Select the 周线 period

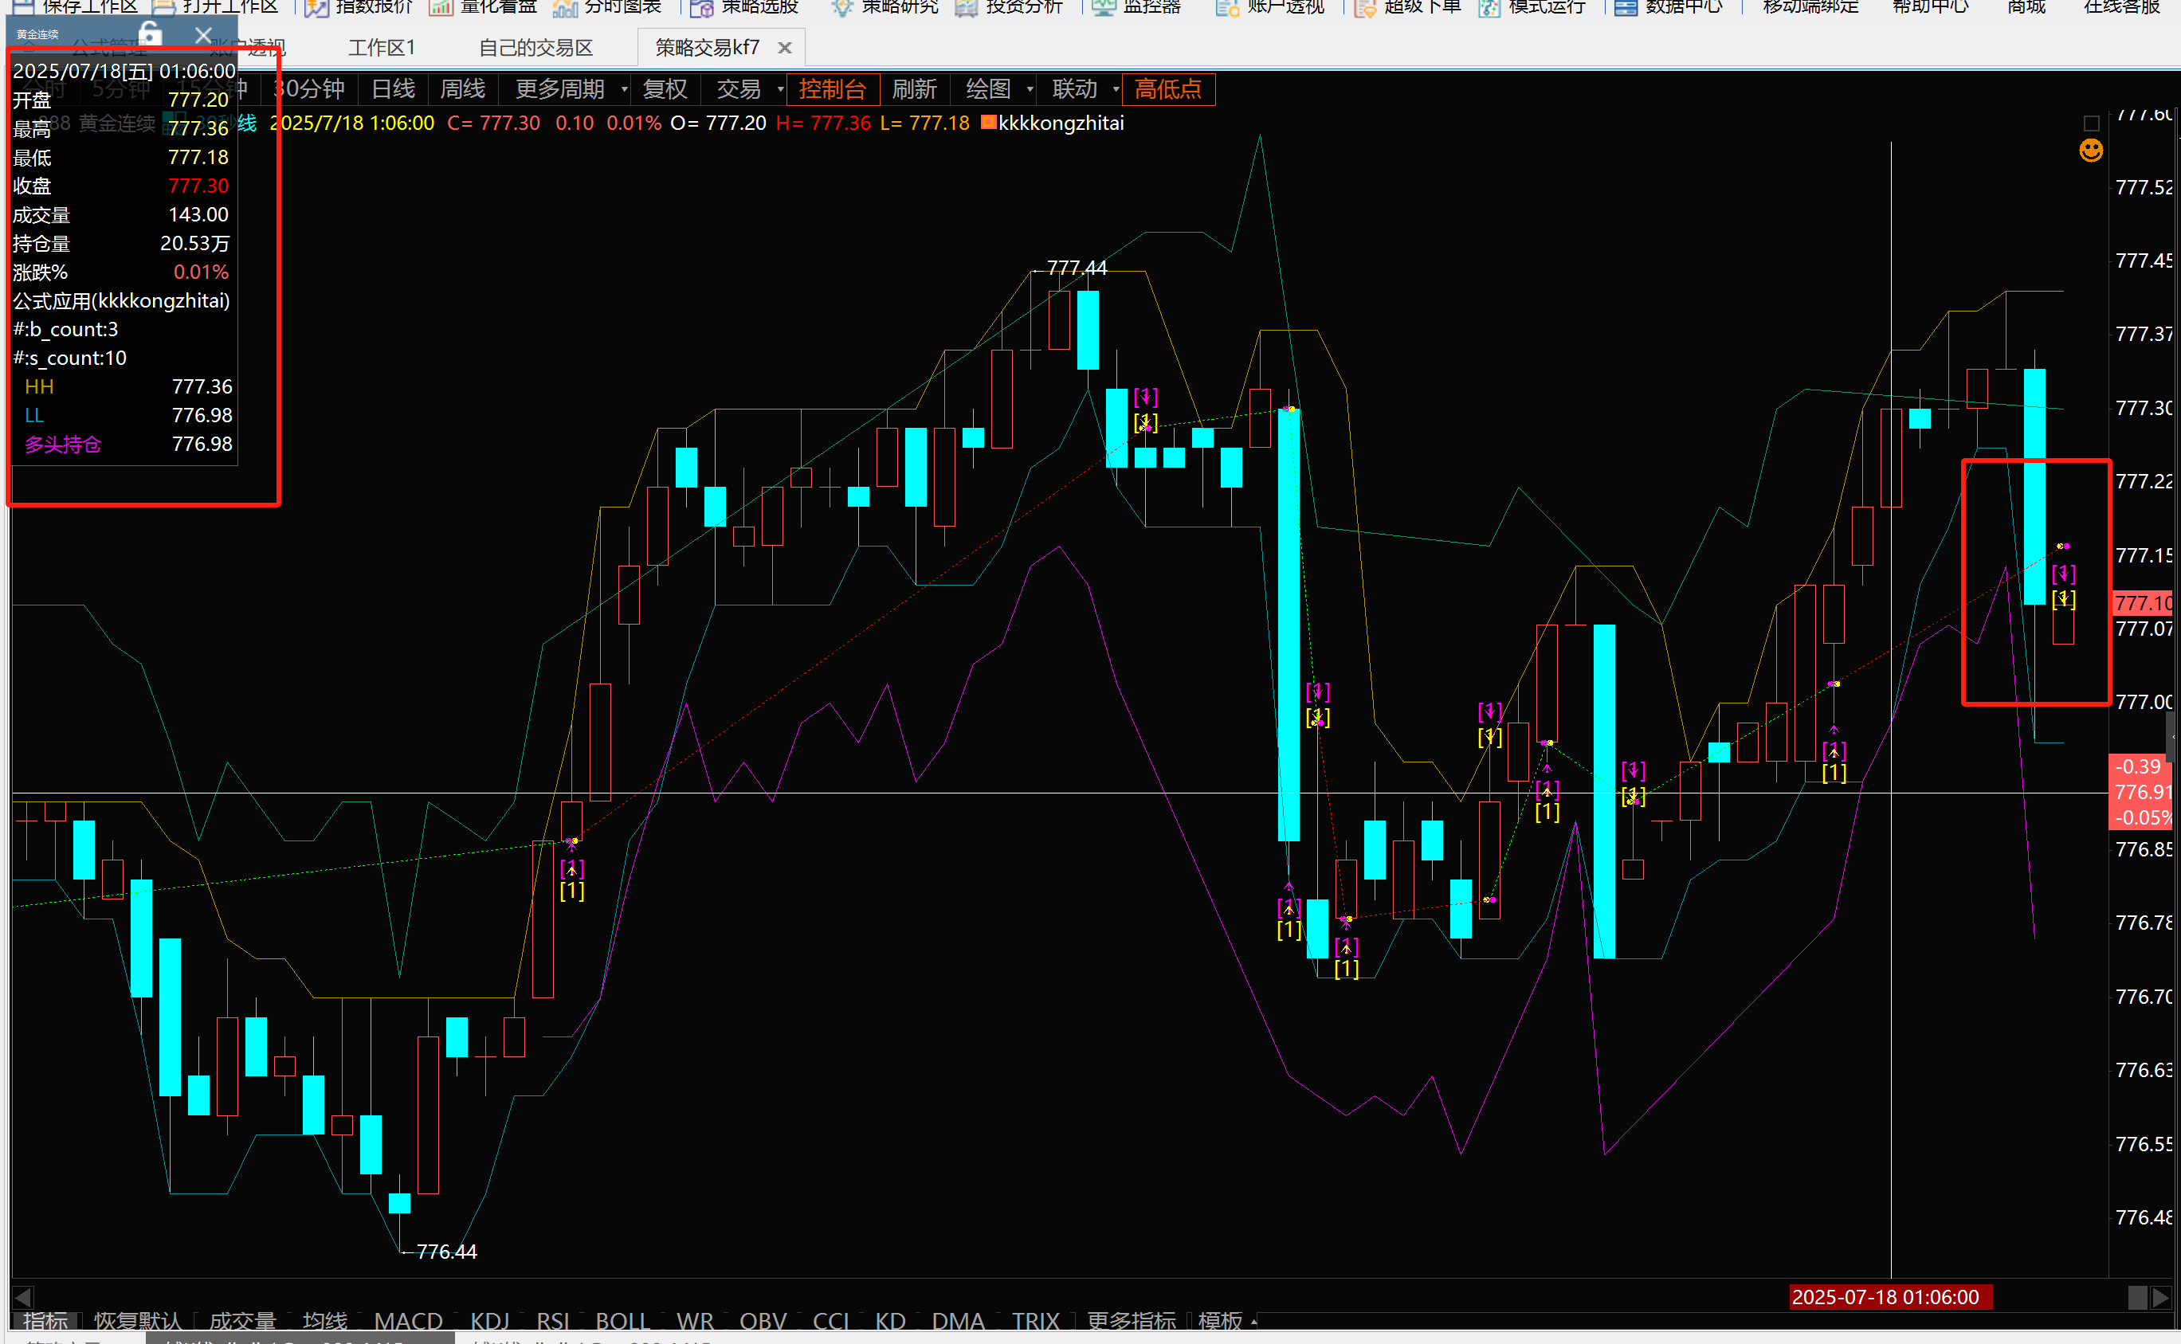463,89
